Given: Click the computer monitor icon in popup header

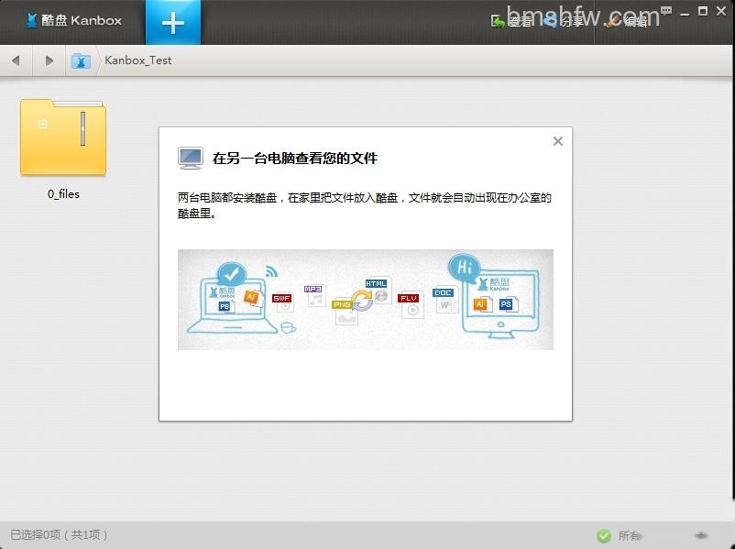Looking at the screenshot, I should [191, 158].
